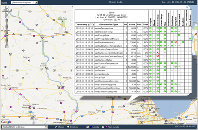Image resolution: width=198 pixels, height=130 pixels.
Task: Go to the Home link
Action: (5, 2)
